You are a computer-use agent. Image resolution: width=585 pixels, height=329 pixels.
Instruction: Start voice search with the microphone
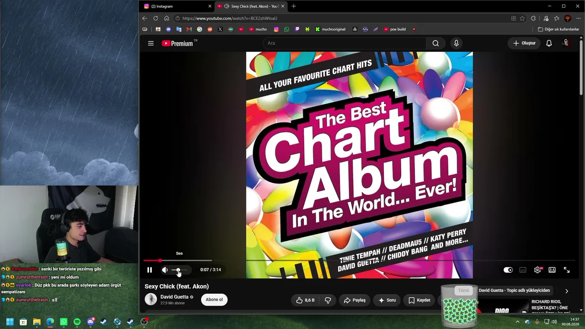(456, 43)
